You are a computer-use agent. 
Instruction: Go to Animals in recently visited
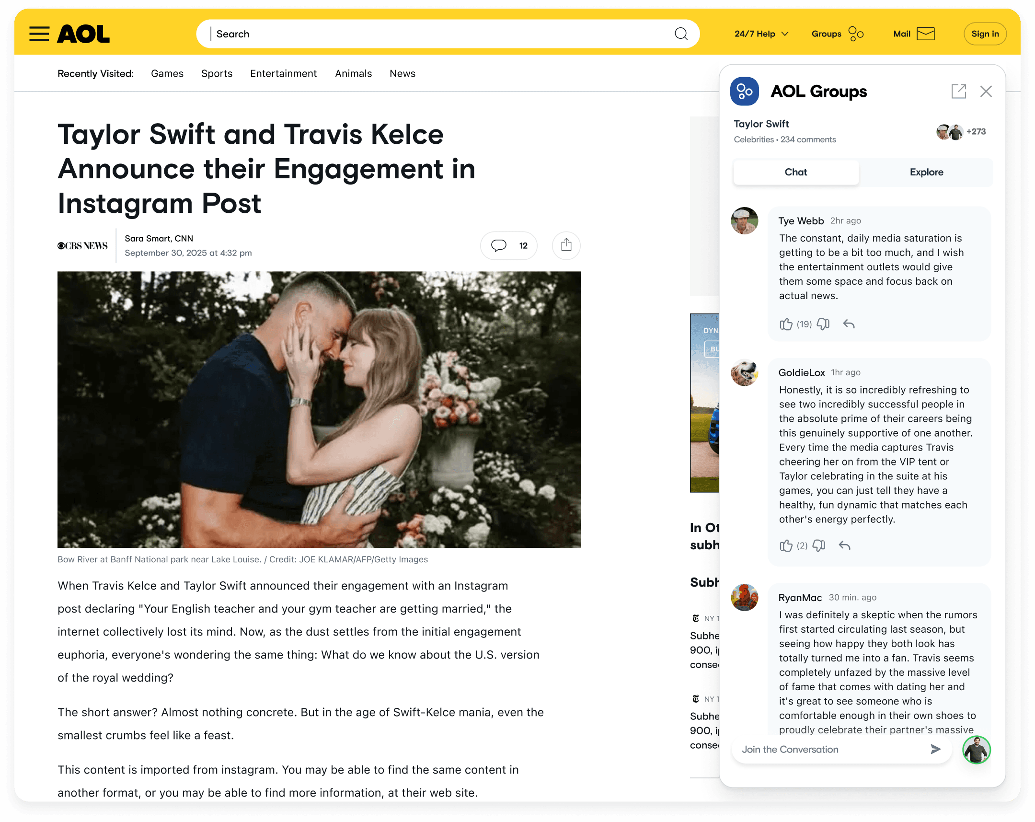(353, 73)
